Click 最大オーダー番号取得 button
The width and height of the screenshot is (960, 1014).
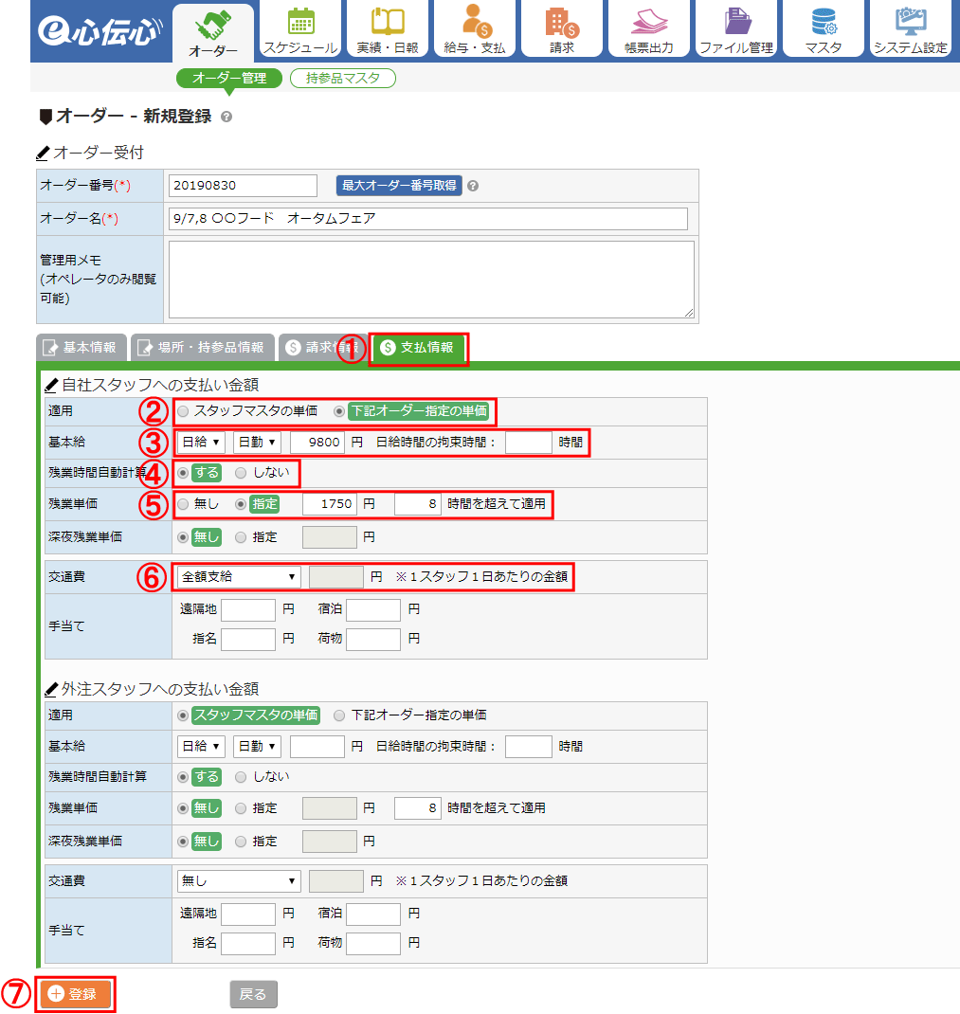pos(399,186)
